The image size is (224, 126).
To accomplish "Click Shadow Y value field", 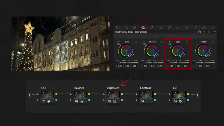I will [x=153, y=66].
